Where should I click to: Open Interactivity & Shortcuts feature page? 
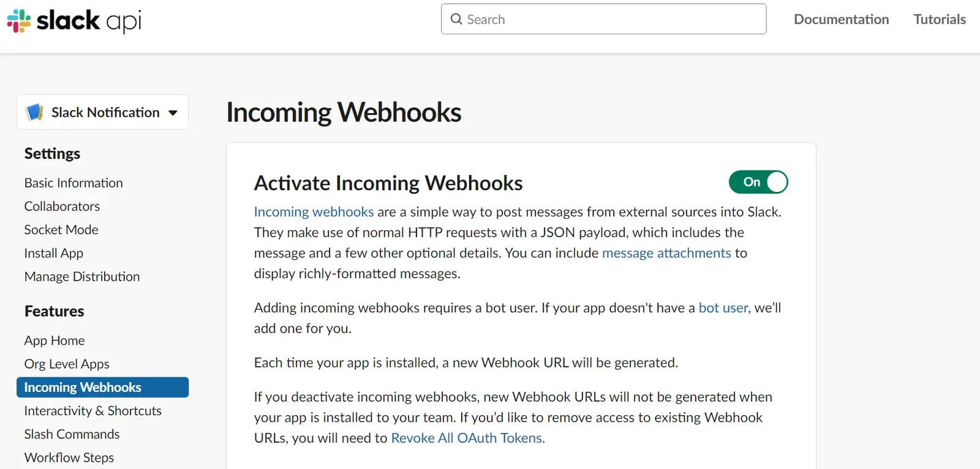[x=93, y=411]
